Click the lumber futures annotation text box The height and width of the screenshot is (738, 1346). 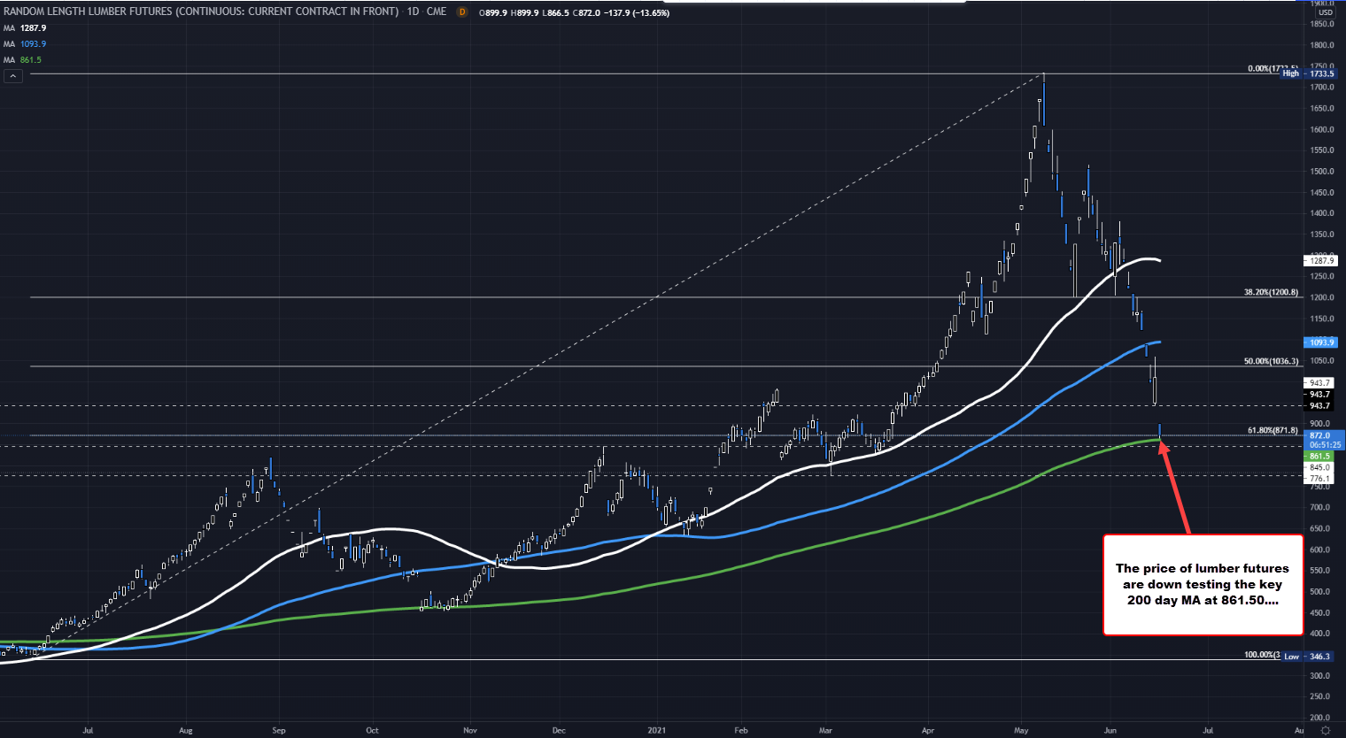pos(1203,585)
